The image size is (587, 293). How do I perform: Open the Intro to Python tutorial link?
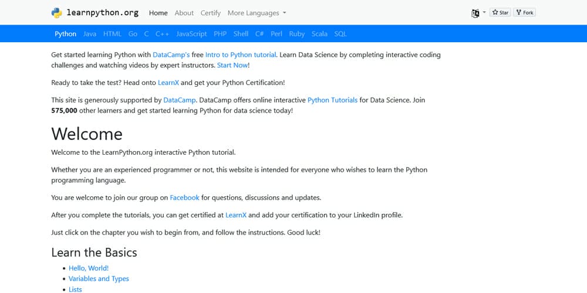241,54
